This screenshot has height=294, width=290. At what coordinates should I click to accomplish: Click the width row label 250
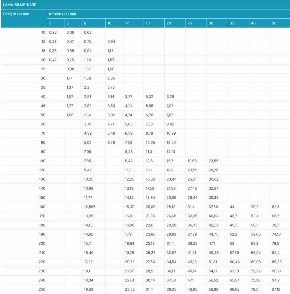pyautogui.click(x=42, y=289)
